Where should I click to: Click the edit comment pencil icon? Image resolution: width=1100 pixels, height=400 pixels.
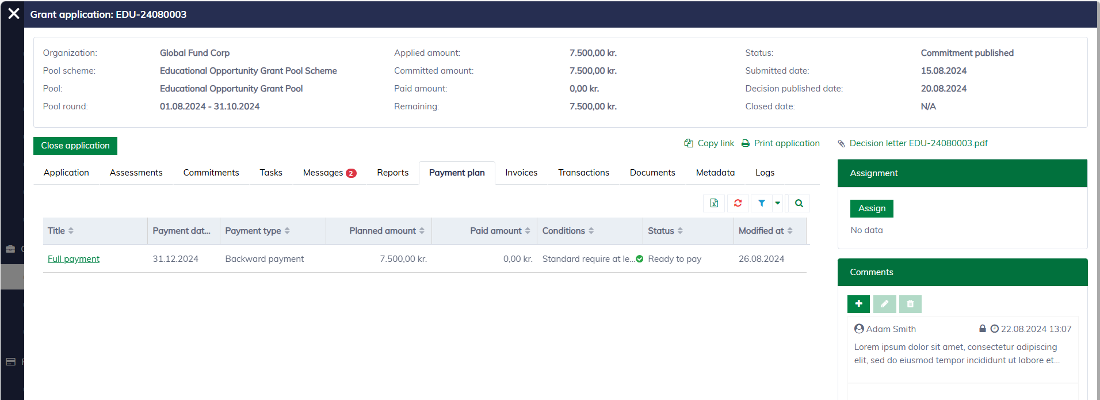884,304
